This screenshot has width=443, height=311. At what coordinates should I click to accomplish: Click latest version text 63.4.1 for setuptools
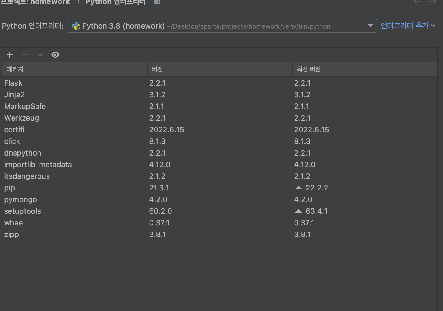tap(317, 211)
